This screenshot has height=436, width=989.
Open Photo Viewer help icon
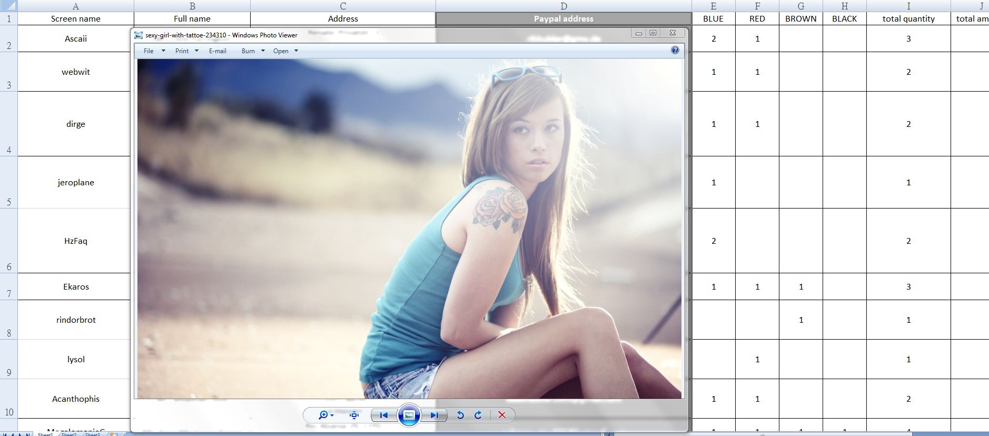[x=675, y=51]
